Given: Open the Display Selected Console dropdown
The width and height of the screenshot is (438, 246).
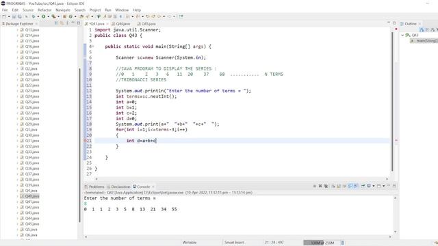Looking at the screenshot, I should tap(373, 186).
